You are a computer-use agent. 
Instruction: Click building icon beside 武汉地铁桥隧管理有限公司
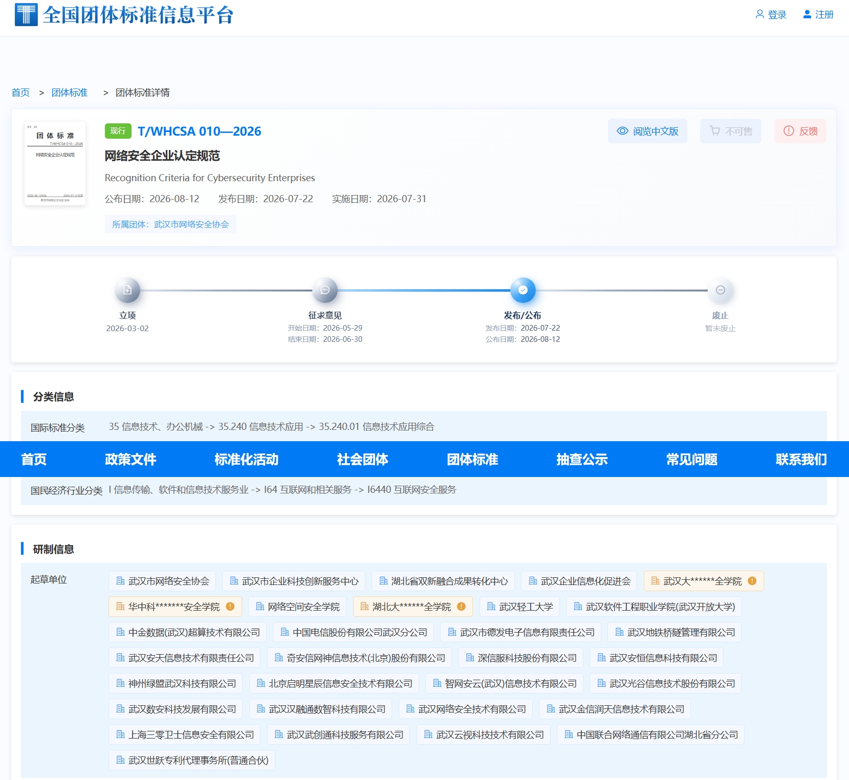620,632
